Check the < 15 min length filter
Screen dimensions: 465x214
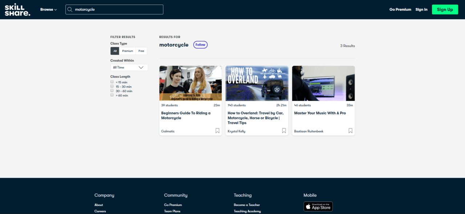click(x=112, y=82)
